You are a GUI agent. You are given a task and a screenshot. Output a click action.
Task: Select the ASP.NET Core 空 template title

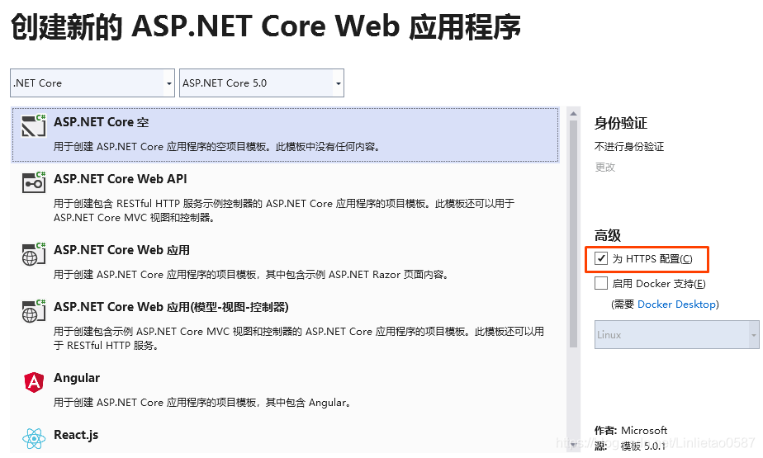[x=102, y=122]
